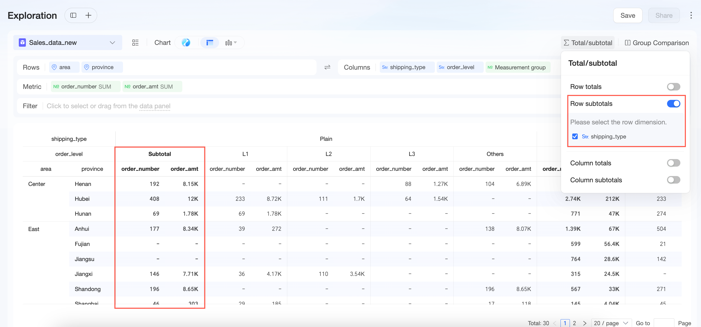The width and height of the screenshot is (701, 327).
Task: Select the order_number SUM metric pill
Action: tap(85, 86)
